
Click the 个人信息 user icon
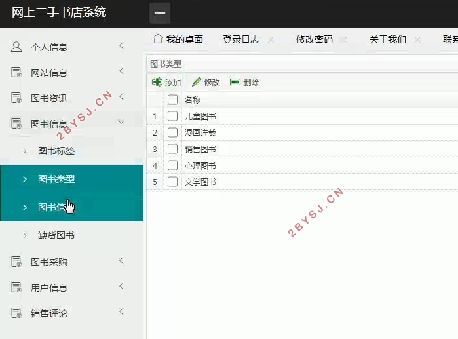coord(16,47)
